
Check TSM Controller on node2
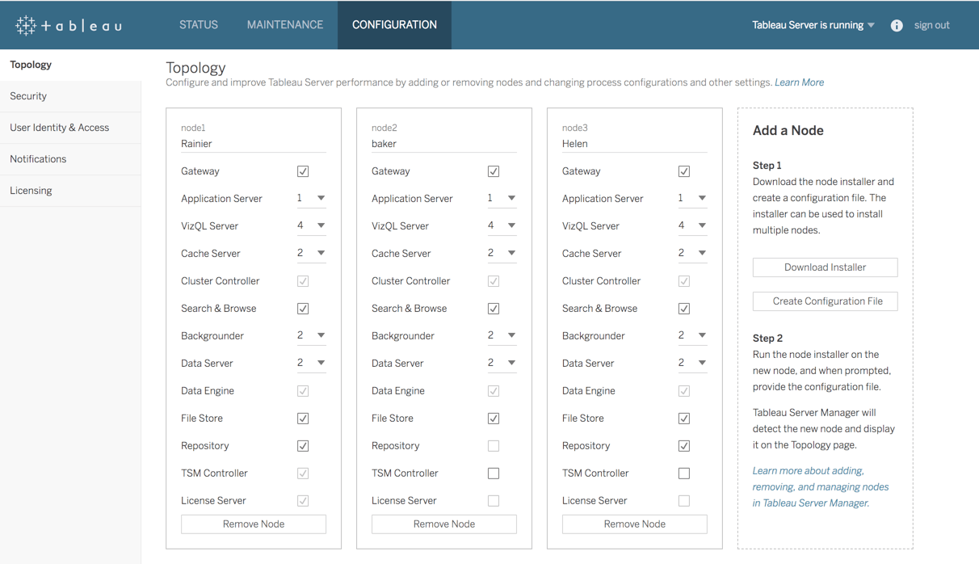494,474
